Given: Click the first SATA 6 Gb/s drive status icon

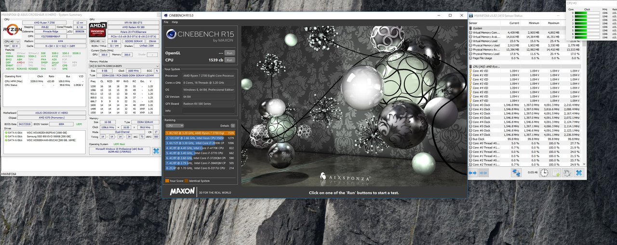Looking at the screenshot, I should click(x=6, y=132).
